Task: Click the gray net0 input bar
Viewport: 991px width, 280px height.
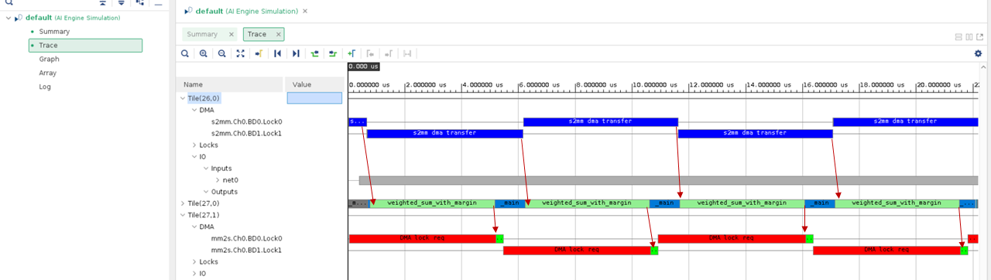Action: click(669, 180)
